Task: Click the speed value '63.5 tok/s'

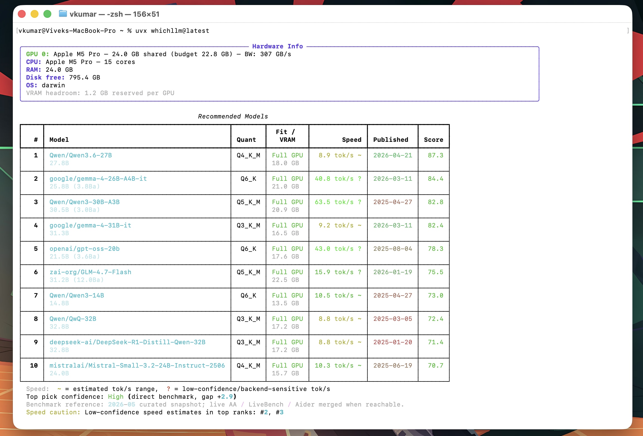Action: point(334,202)
